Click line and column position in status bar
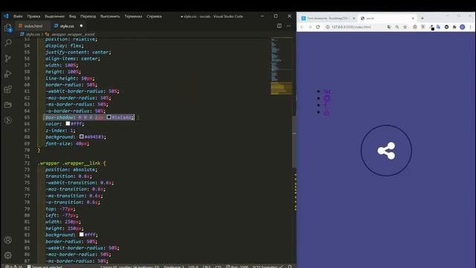 pos(130,267)
